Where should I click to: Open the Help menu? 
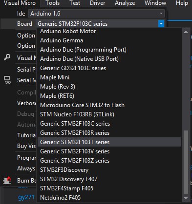pyautogui.click(x=182, y=3)
